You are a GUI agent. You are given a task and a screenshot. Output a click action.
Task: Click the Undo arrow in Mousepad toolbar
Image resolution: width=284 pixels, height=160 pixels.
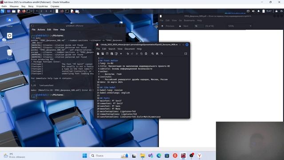click(x=128, y=54)
